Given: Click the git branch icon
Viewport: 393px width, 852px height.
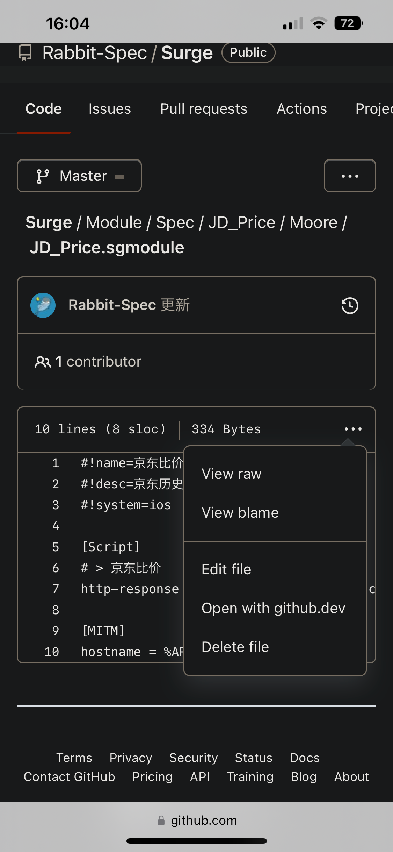Looking at the screenshot, I should tap(43, 176).
